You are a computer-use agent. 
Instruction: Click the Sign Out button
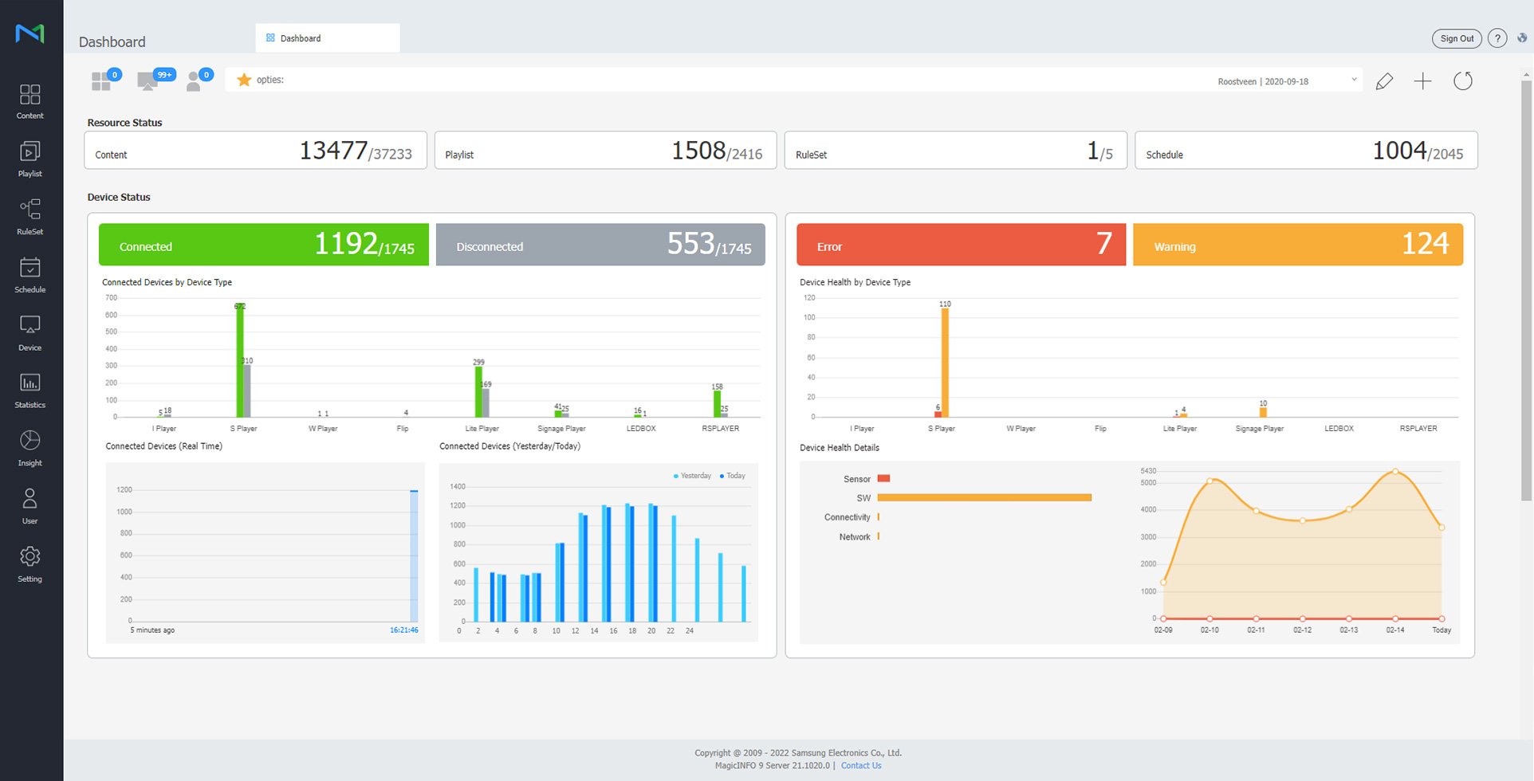click(x=1457, y=38)
